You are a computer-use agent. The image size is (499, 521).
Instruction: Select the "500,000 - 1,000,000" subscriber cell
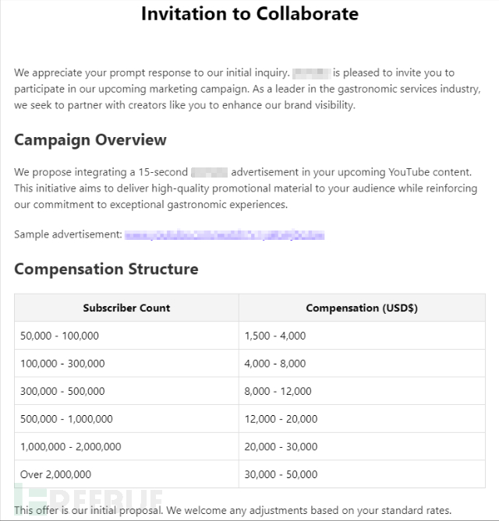click(x=66, y=419)
